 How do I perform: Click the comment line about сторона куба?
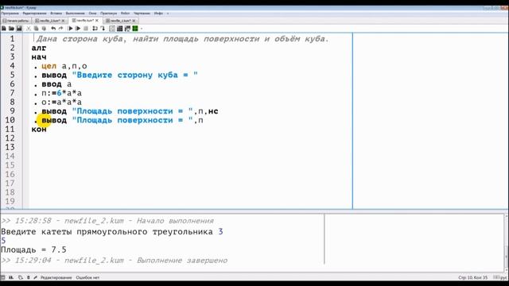tap(183, 39)
